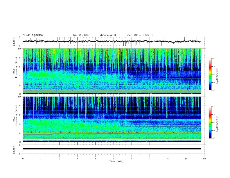Click the "station=ATH" header label
The height and width of the screenshot is (178, 230).
108,35
